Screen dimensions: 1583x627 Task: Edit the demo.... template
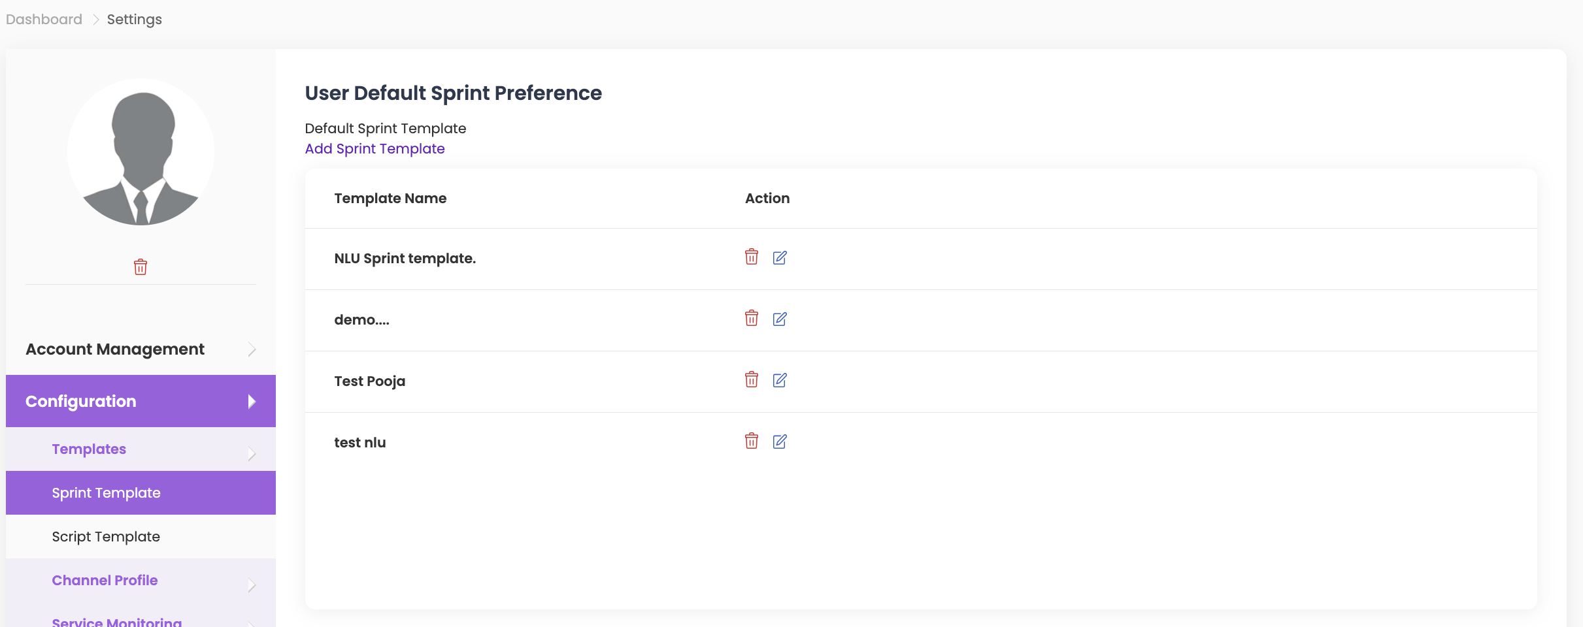pos(779,319)
